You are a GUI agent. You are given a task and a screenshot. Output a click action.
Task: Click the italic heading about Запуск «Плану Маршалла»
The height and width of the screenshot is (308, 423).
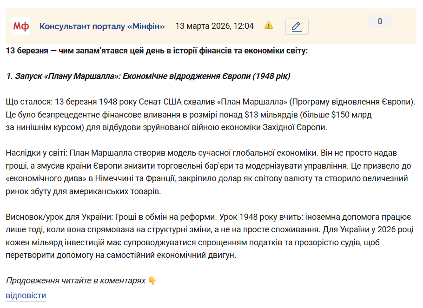(148, 76)
